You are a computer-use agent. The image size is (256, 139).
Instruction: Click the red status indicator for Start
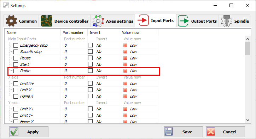125,64
